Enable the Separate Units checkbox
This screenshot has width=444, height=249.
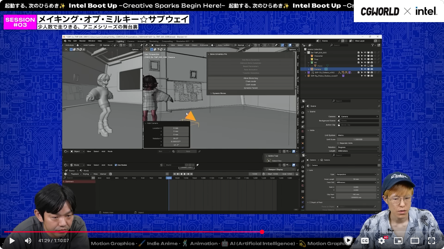coord(338,143)
